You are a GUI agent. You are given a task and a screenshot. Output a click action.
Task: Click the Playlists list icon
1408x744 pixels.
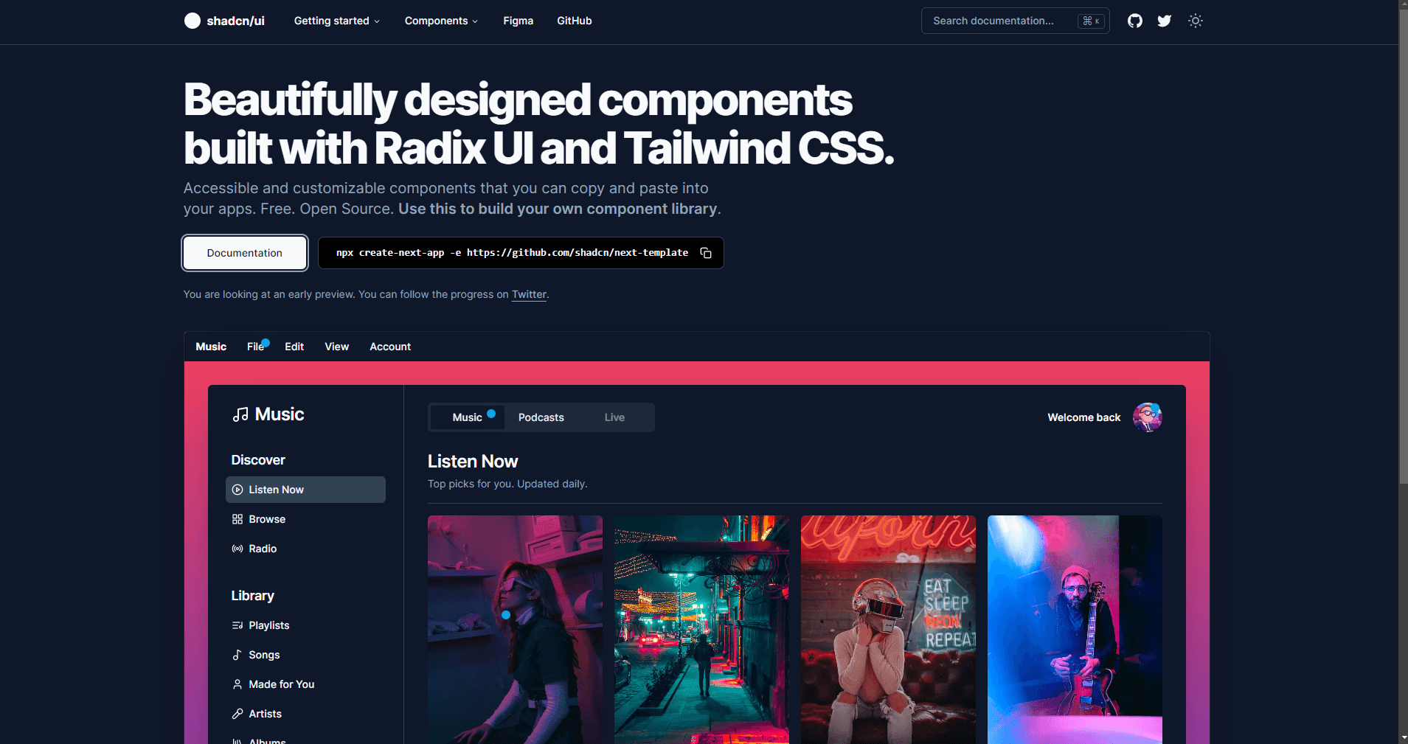point(237,625)
